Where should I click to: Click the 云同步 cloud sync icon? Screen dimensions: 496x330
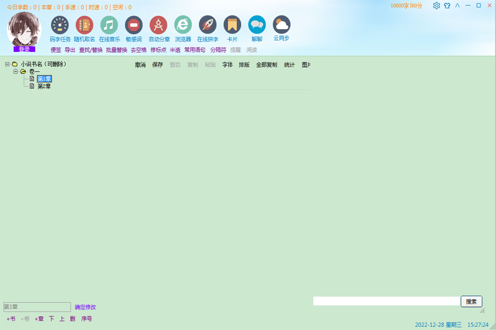(x=281, y=25)
